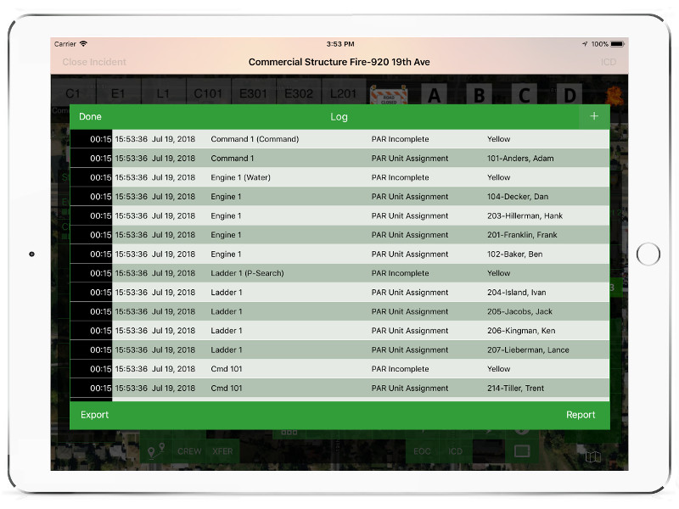Image resolution: width=679 pixels, height=509 pixels.
Task: Tap the EOC button in bottom toolbar
Action: [x=421, y=451]
